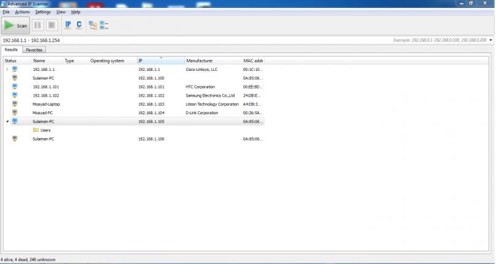This screenshot has width=496, height=264.
Task: Select Sulaiman-PC at IP 192.168.1.100
Action: click(43, 78)
